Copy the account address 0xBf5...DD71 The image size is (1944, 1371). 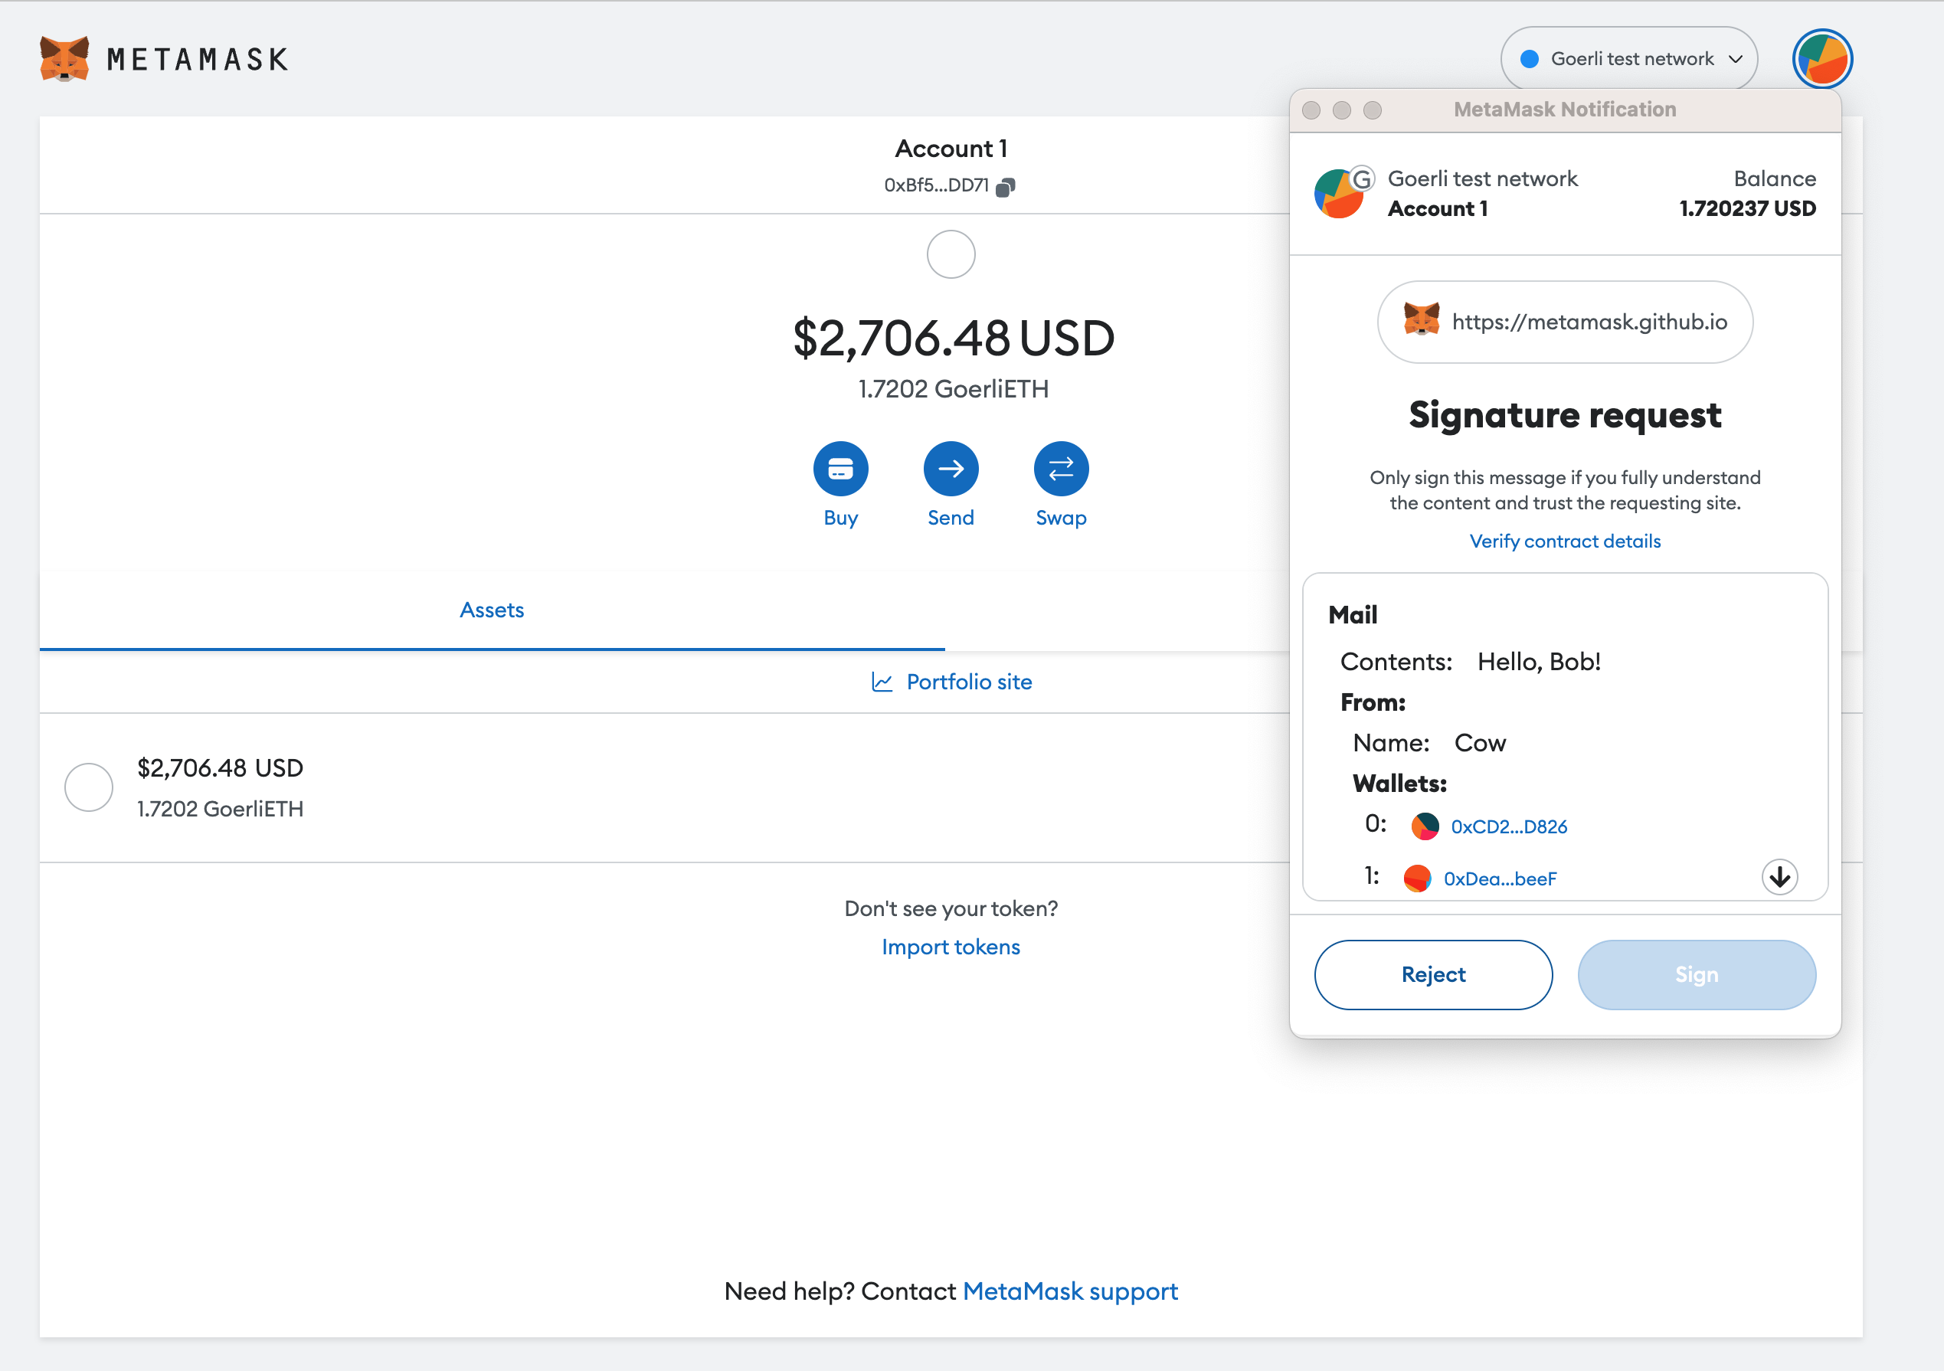coord(1006,186)
